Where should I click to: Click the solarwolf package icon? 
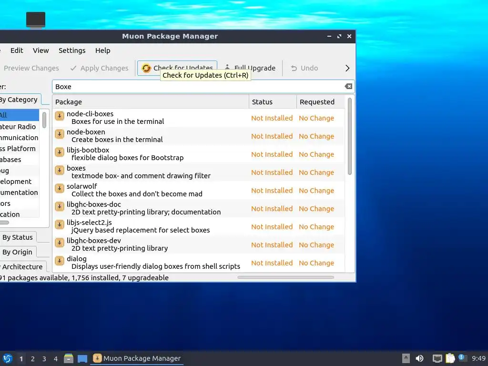tap(60, 188)
